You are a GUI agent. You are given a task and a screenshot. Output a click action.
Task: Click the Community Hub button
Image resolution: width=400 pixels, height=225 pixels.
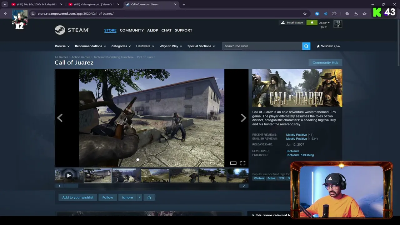coord(325,62)
